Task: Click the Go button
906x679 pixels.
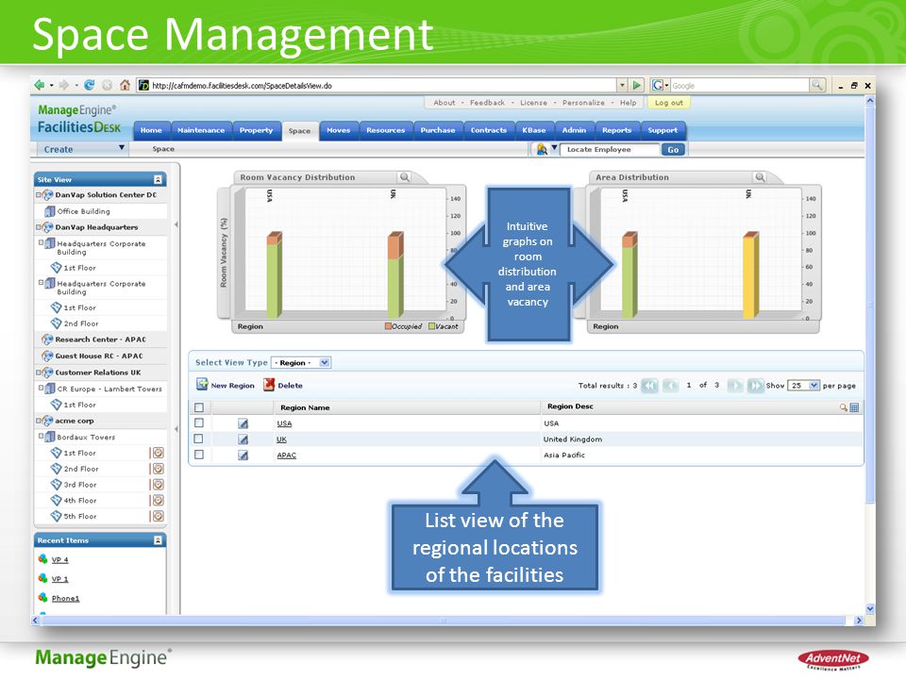Action: 673,150
